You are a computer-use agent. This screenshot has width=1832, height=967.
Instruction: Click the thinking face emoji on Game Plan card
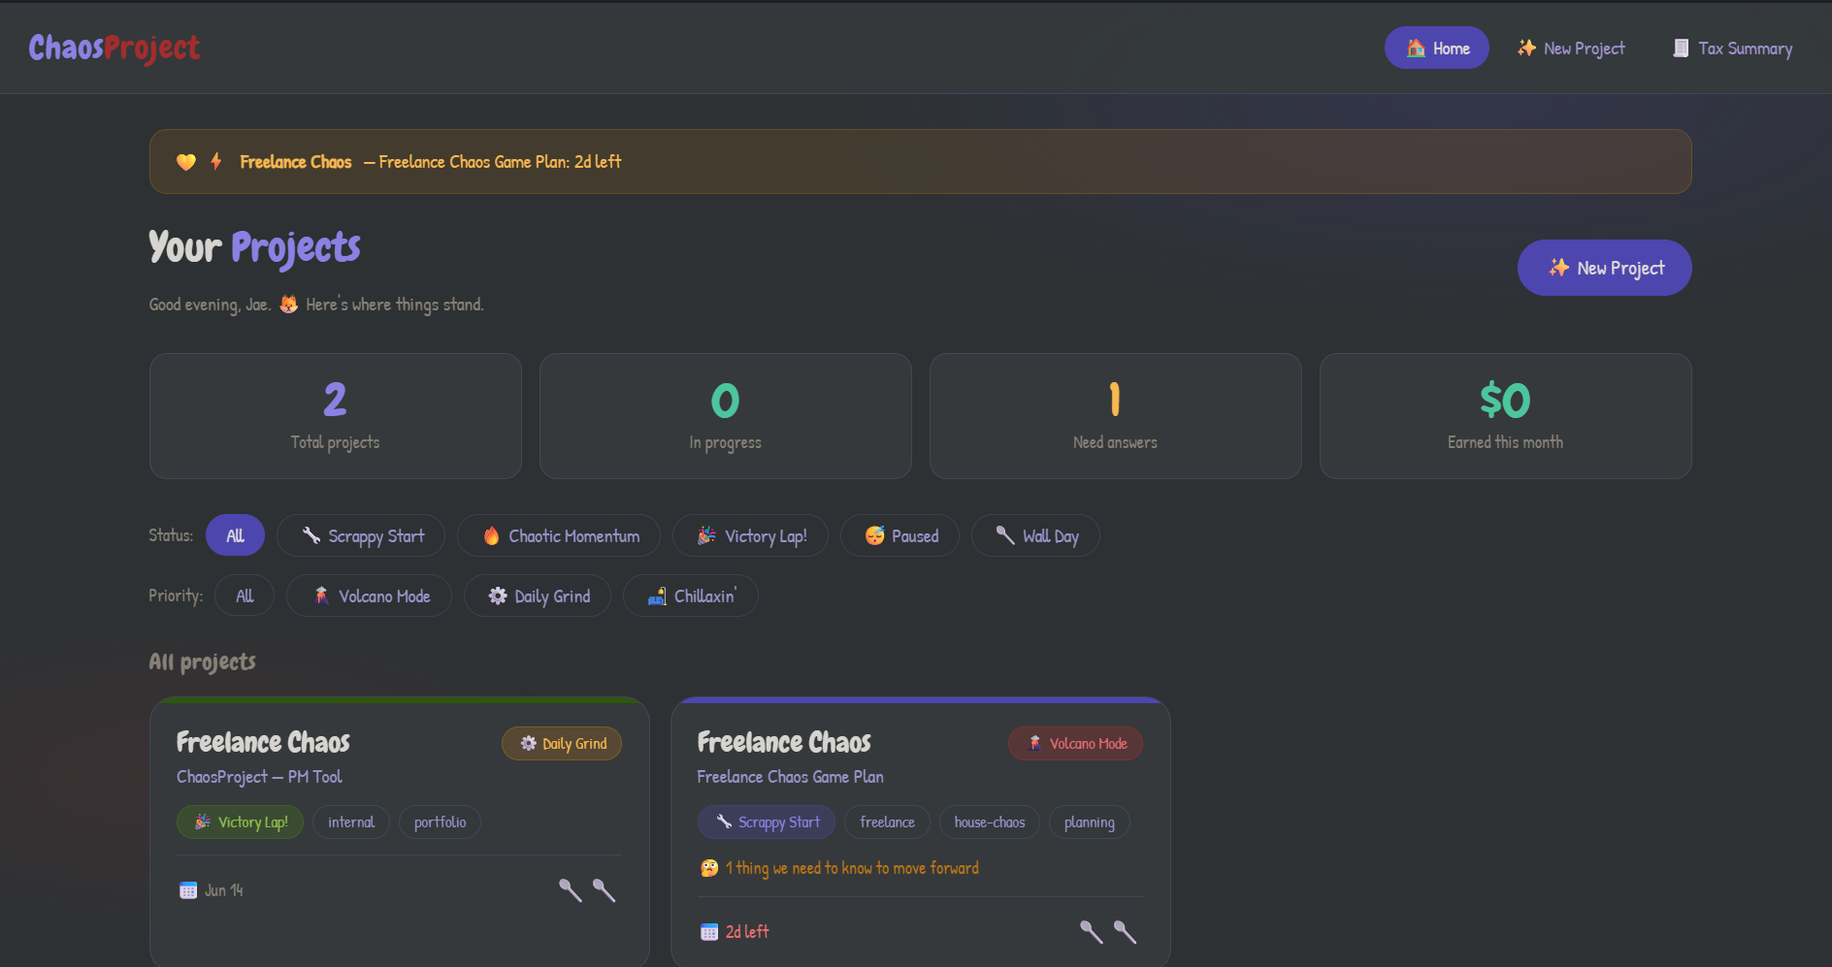tap(709, 868)
